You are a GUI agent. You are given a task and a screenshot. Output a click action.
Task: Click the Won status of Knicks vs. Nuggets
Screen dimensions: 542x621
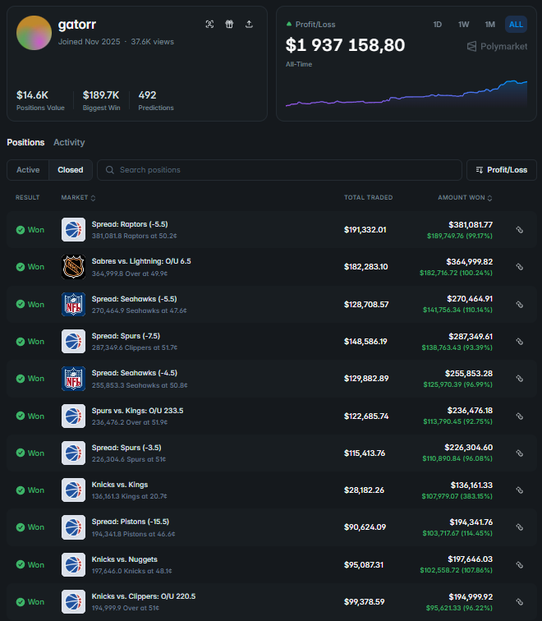point(30,565)
